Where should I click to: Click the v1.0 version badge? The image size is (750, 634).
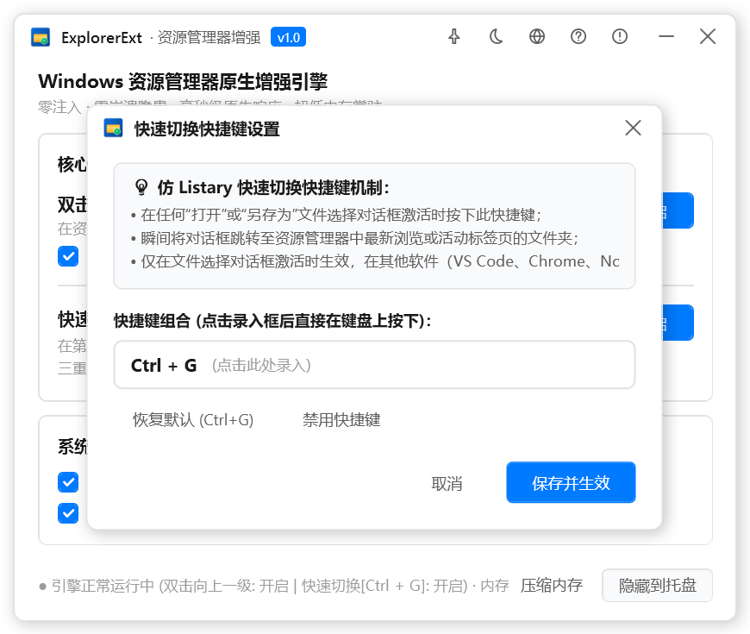[x=289, y=37]
